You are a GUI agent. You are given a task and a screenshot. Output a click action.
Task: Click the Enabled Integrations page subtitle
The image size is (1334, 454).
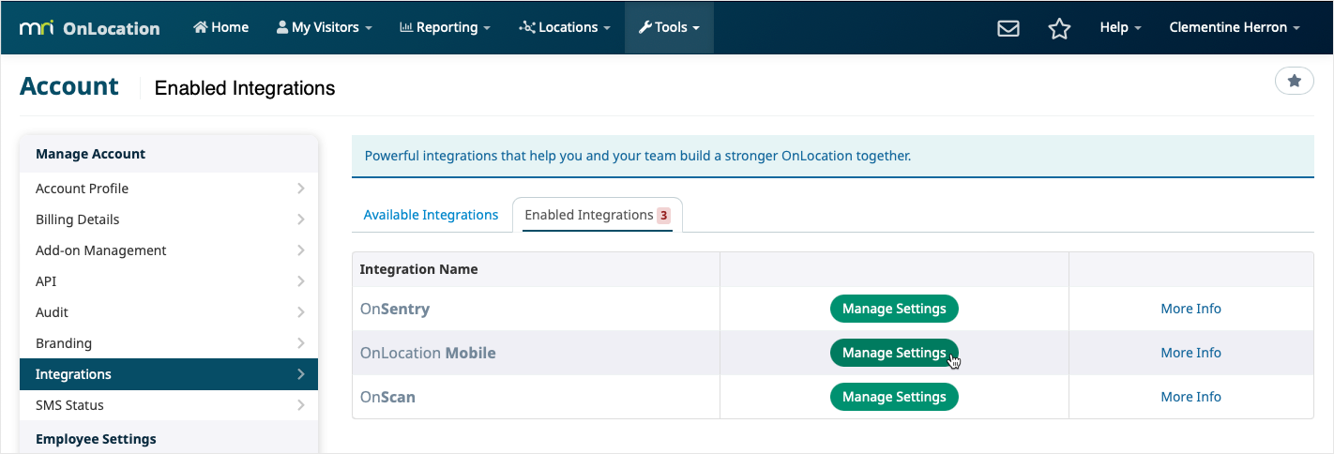[245, 88]
